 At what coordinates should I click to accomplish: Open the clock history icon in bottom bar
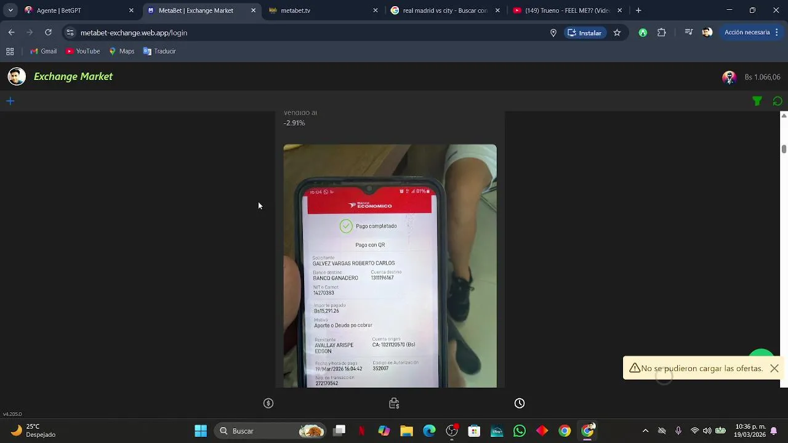coord(520,403)
